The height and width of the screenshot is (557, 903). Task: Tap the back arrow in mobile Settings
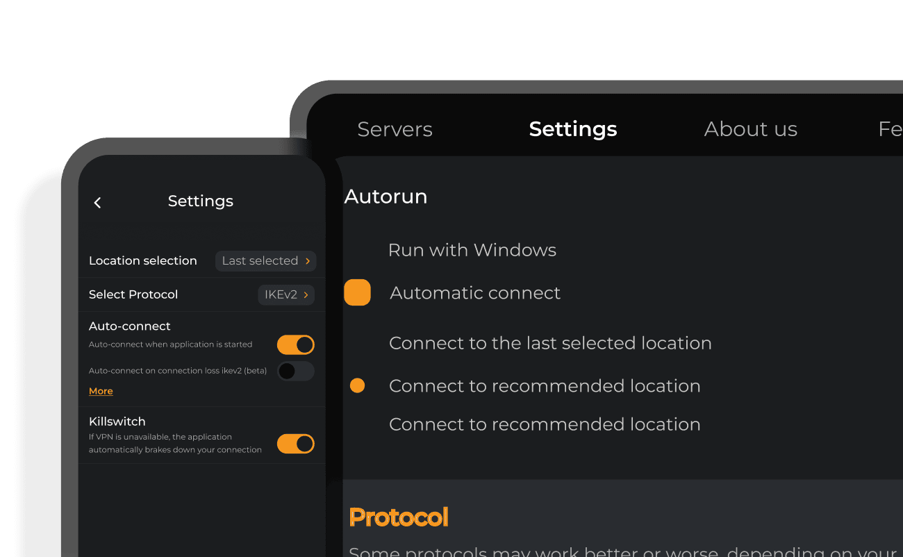pyautogui.click(x=97, y=202)
